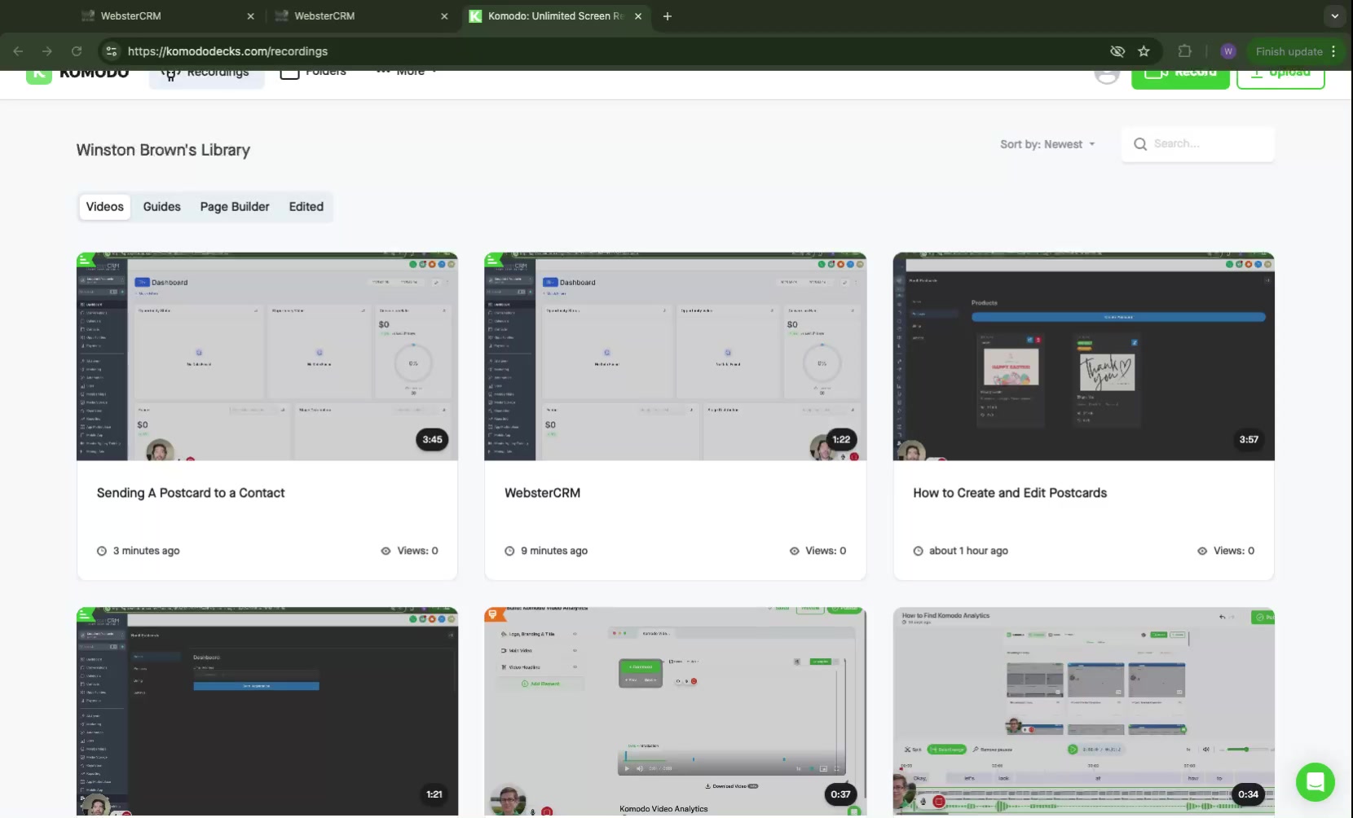The width and height of the screenshot is (1353, 818).
Task: Open Sending A Postcard video thumbnail
Action: click(x=267, y=357)
